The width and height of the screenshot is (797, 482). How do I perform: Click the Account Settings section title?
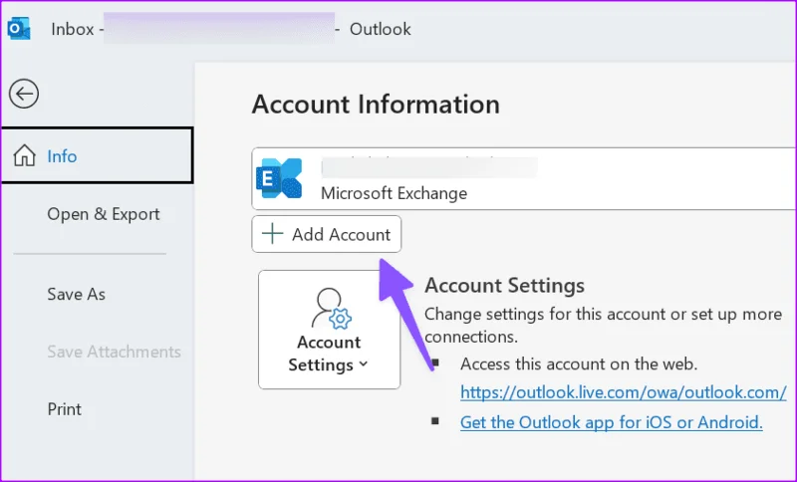tap(504, 286)
